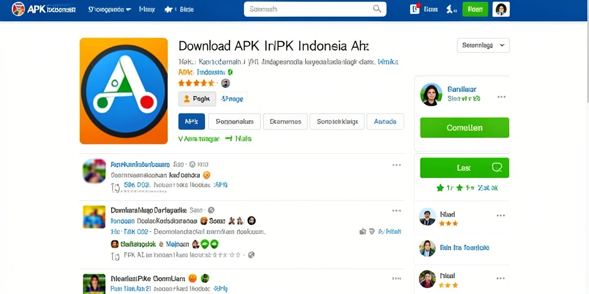Open the 'Hlray' header menu item

[147, 9]
